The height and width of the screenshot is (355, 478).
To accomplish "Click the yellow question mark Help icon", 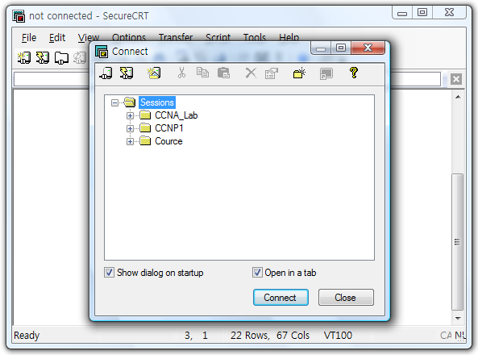I will pyautogui.click(x=354, y=73).
